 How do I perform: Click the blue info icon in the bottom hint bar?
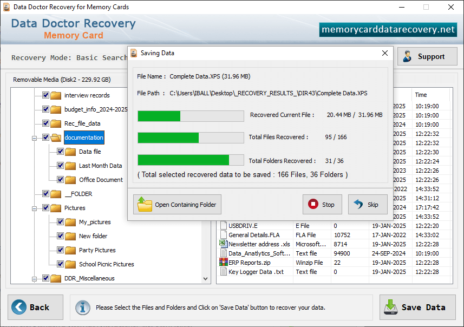(x=82, y=308)
